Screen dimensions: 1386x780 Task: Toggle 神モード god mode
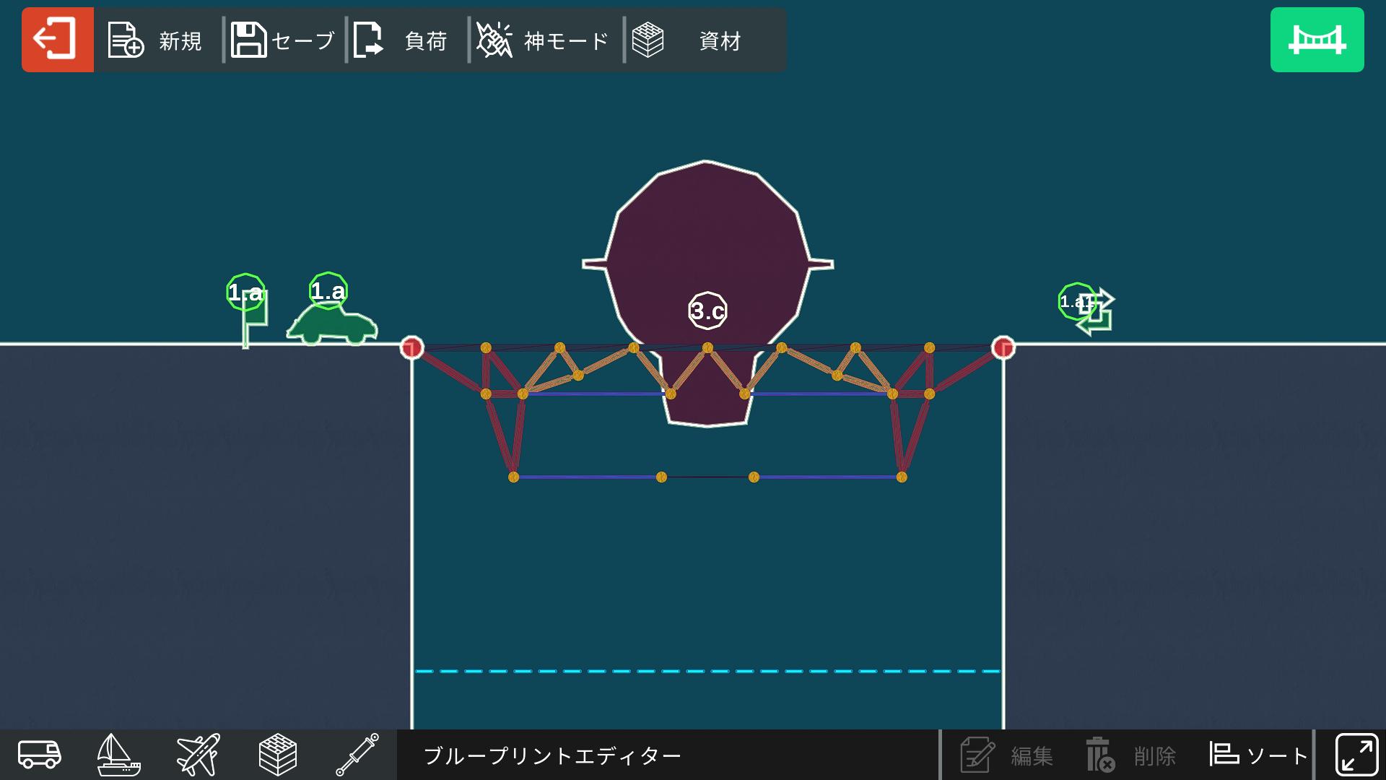point(543,40)
